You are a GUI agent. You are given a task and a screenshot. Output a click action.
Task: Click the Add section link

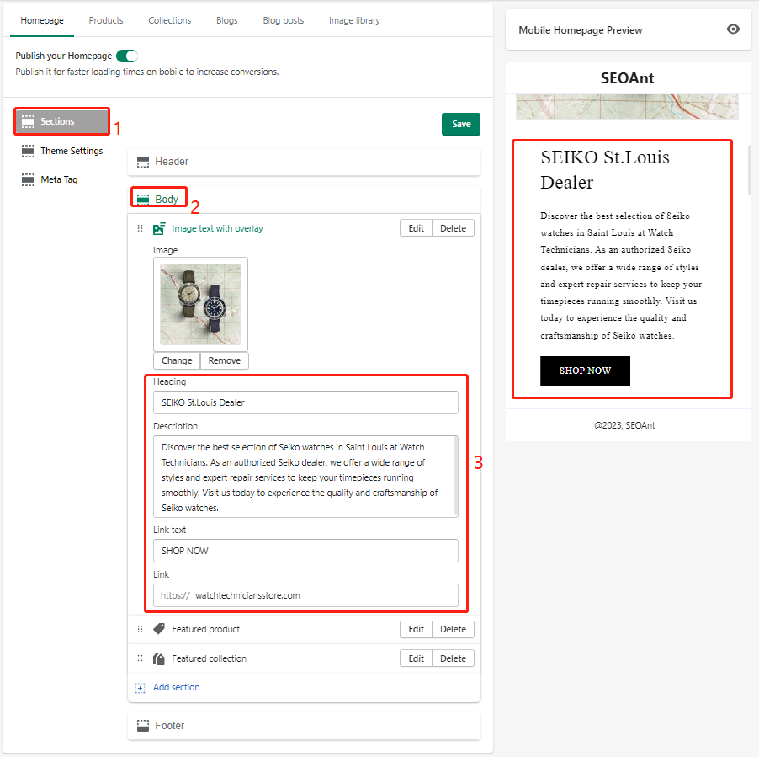click(x=176, y=687)
